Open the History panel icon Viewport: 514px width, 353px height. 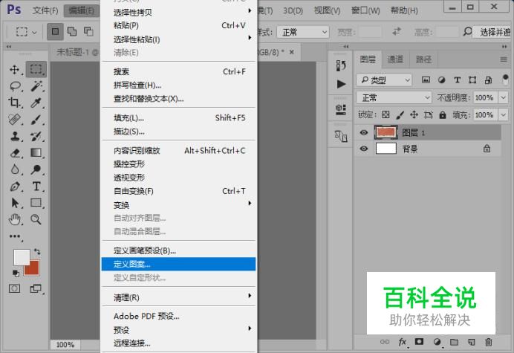click(341, 65)
